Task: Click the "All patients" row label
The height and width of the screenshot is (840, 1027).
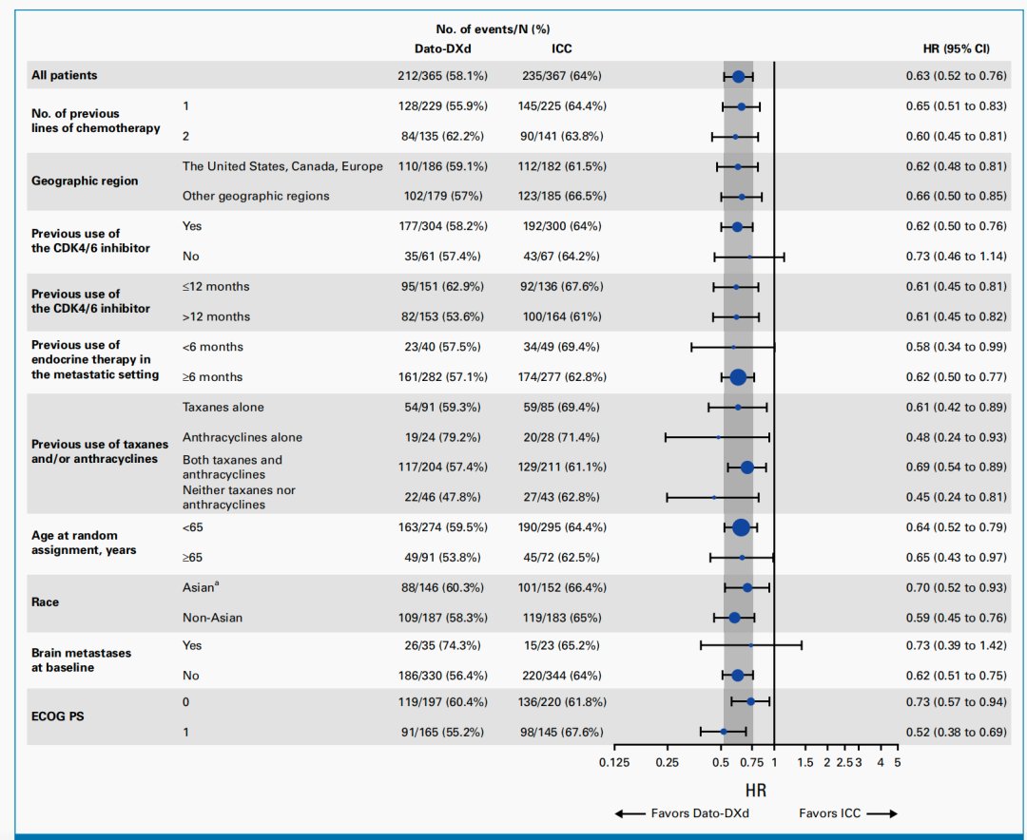Action: 65,75
